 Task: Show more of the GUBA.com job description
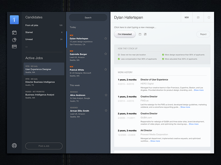[x=194, y=124]
